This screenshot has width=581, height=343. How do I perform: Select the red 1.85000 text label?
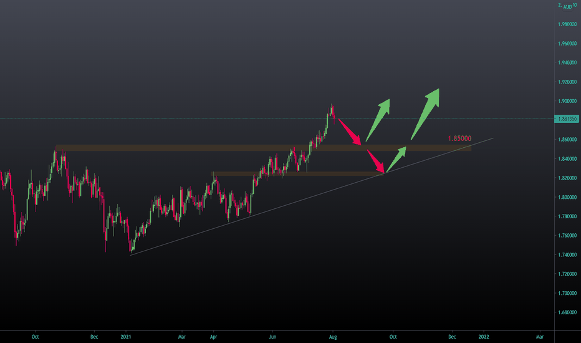459,138
